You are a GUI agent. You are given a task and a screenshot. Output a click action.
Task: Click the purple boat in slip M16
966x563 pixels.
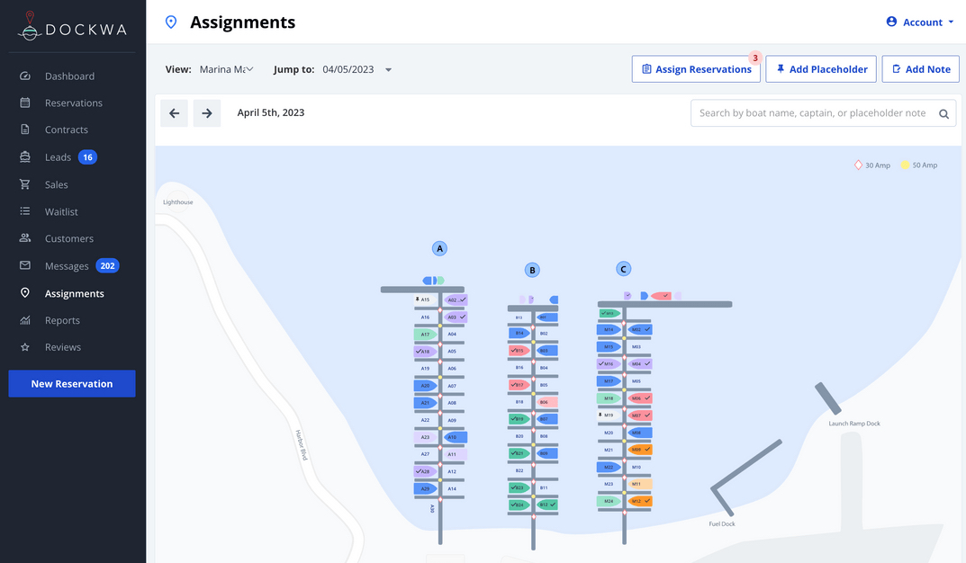pyautogui.click(x=609, y=363)
